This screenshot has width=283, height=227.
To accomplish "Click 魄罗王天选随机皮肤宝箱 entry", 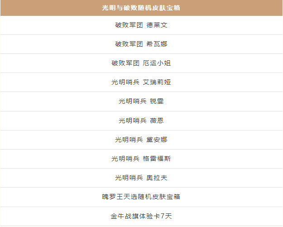I will tap(141, 197).
